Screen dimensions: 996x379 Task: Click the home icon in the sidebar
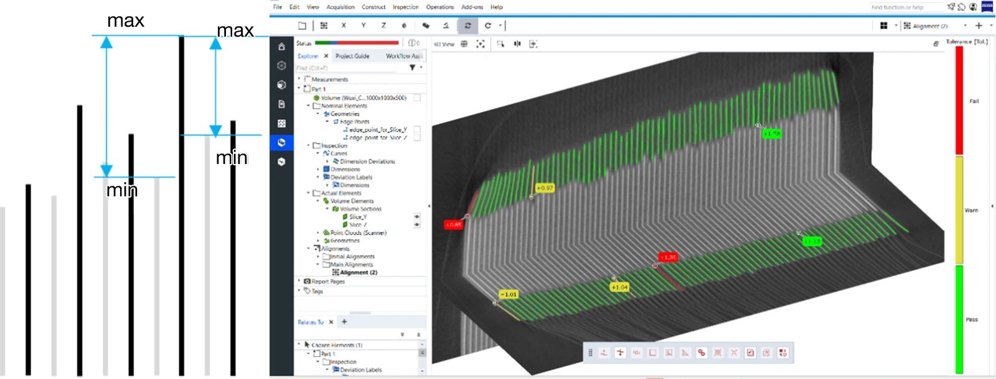coord(281,47)
